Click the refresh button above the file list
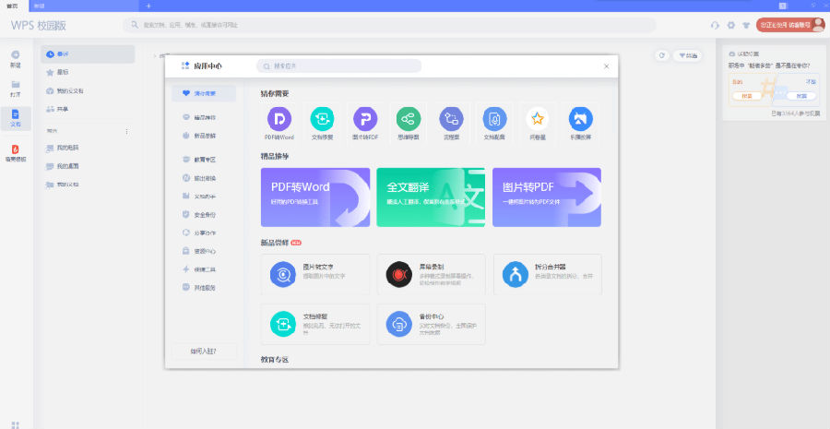The width and height of the screenshot is (830, 429). tap(661, 55)
